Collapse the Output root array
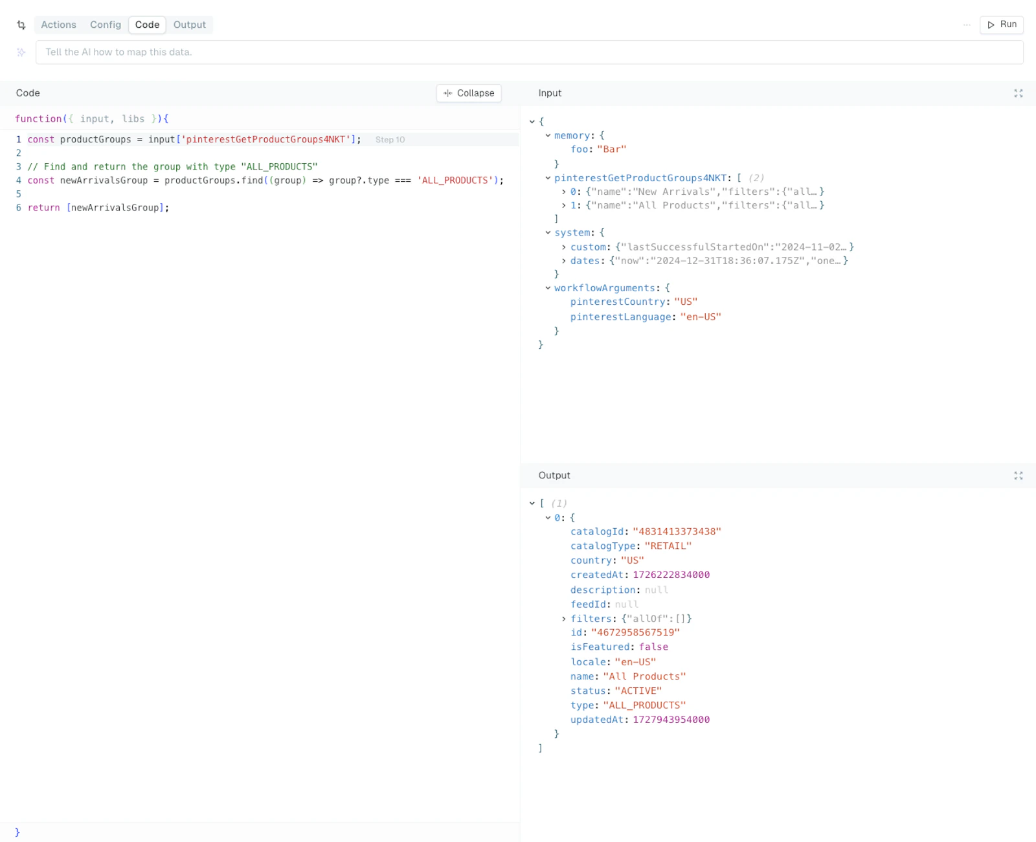 [x=532, y=504]
